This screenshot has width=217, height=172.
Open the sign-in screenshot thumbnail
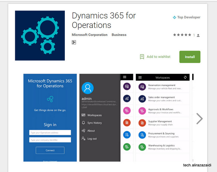coord(50,118)
